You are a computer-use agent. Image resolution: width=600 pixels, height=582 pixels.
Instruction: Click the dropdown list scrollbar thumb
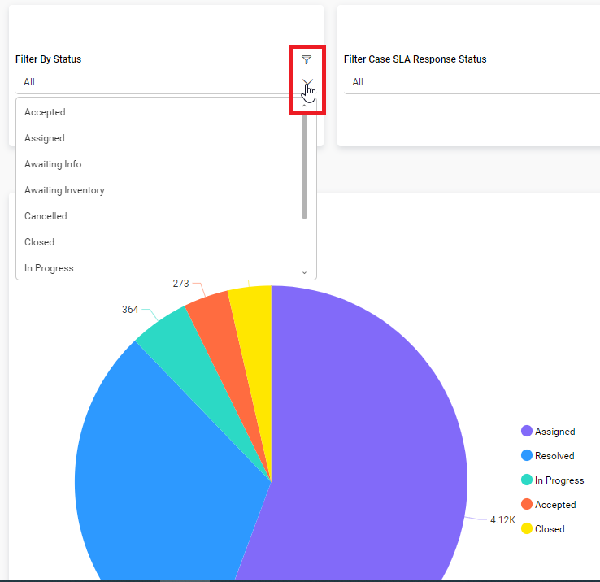(x=305, y=165)
